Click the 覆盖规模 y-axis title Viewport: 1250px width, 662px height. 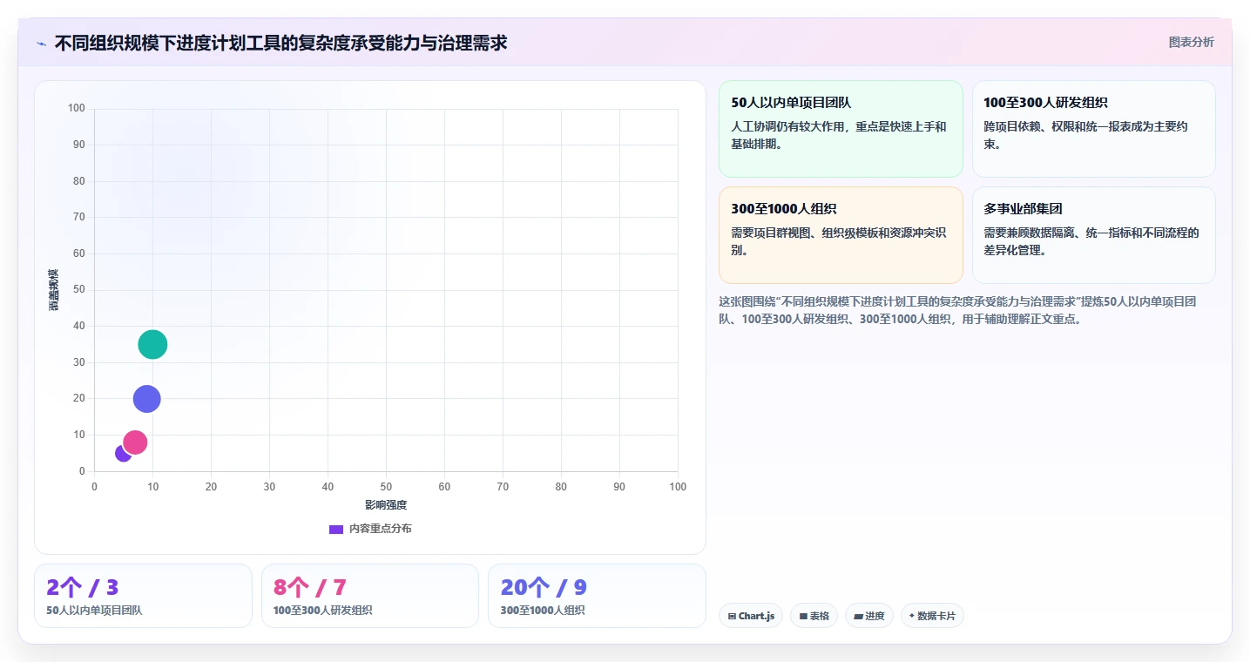pos(53,290)
